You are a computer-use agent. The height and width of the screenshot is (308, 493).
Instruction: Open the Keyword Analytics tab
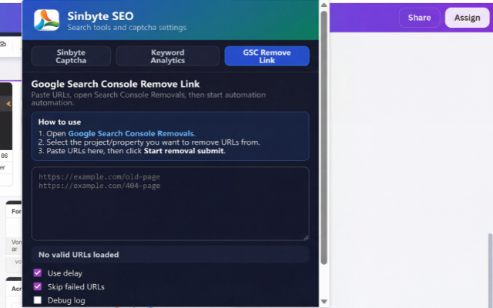168,56
